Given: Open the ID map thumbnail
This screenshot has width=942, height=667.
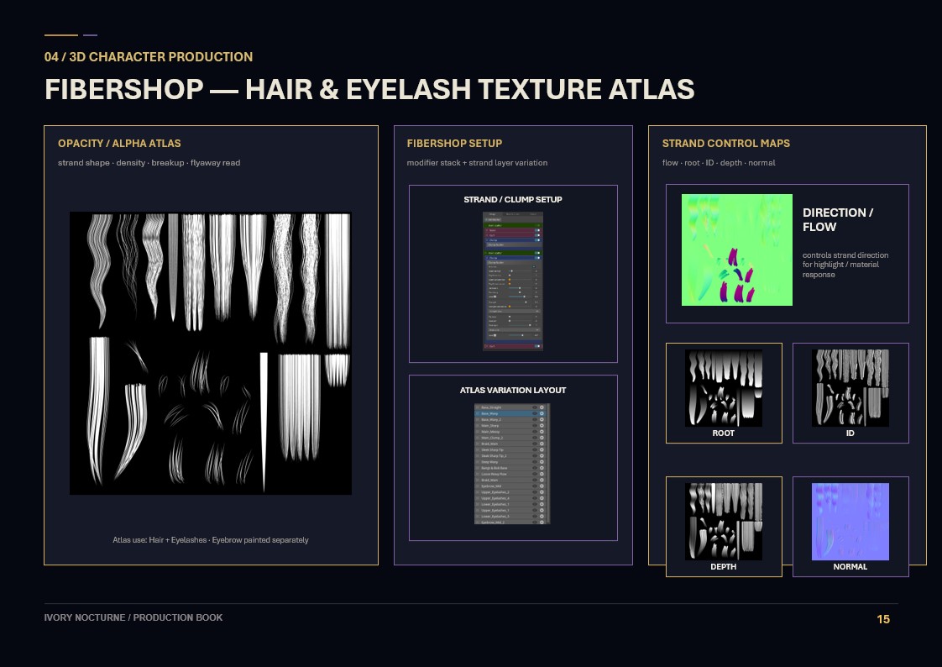Looking at the screenshot, I should point(850,388).
